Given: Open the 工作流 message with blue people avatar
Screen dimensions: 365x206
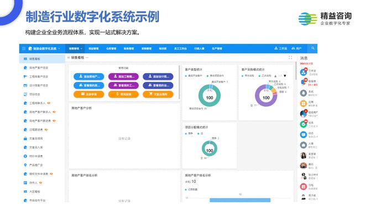Looking at the screenshot, I should coord(309,72).
